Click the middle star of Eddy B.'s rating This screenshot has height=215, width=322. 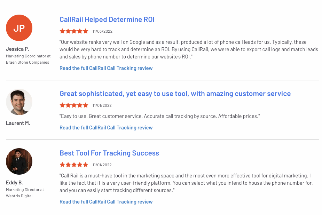click(74, 165)
